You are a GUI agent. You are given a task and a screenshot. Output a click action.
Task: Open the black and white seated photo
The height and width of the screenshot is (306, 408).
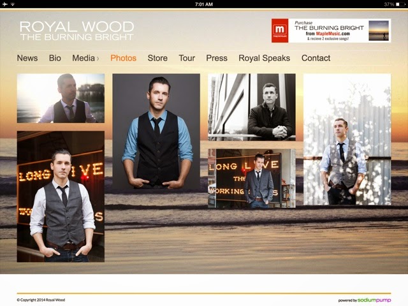(252, 107)
